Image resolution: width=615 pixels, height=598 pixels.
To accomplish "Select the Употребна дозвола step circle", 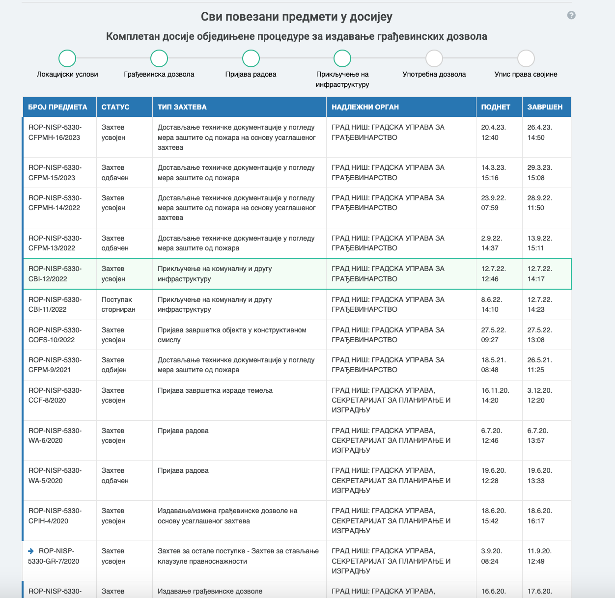I will [x=434, y=58].
